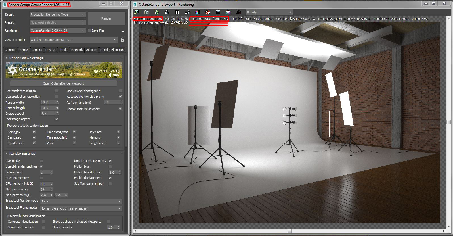Click the save render image icon
Viewport: 453px width, 236px height.
coord(137,12)
